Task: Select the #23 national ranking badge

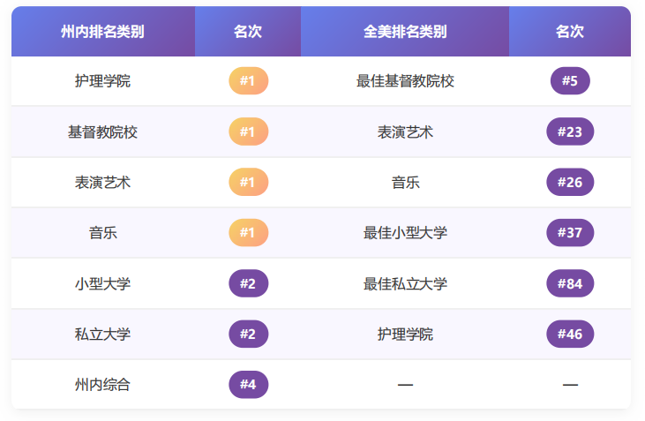Action: (570, 132)
